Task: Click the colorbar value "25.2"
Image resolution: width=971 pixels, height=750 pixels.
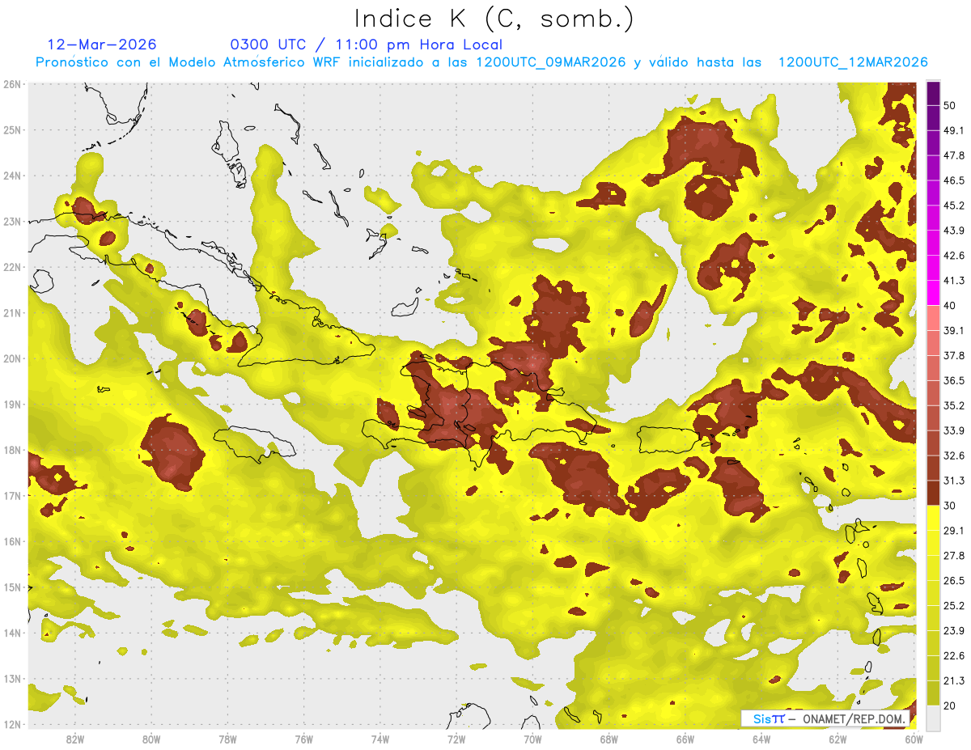Action: click(x=953, y=606)
